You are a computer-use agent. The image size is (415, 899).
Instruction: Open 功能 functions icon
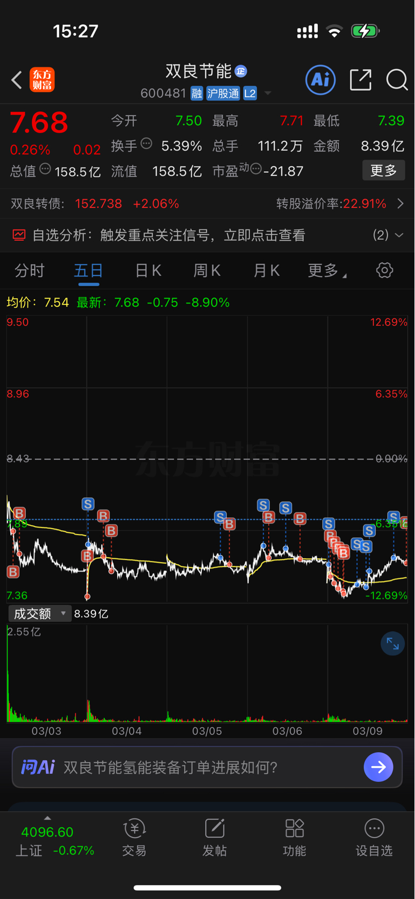coord(295,828)
